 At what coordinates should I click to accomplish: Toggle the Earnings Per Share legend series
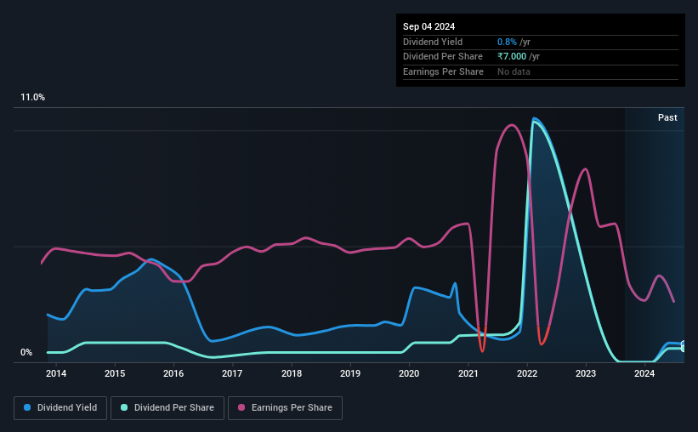[x=285, y=408]
